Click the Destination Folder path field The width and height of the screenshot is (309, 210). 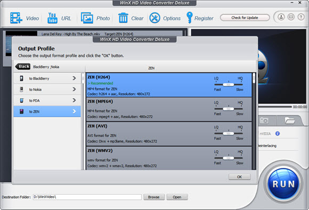[x=87, y=197]
